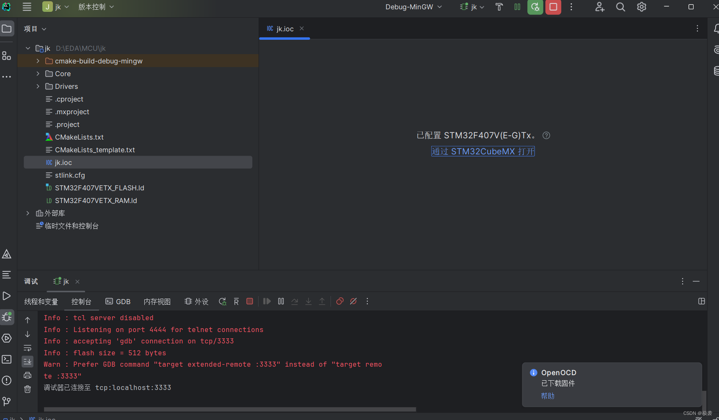Click rerun debug icon in debug toolbar
The image size is (719, 420).
pos(222,301)
